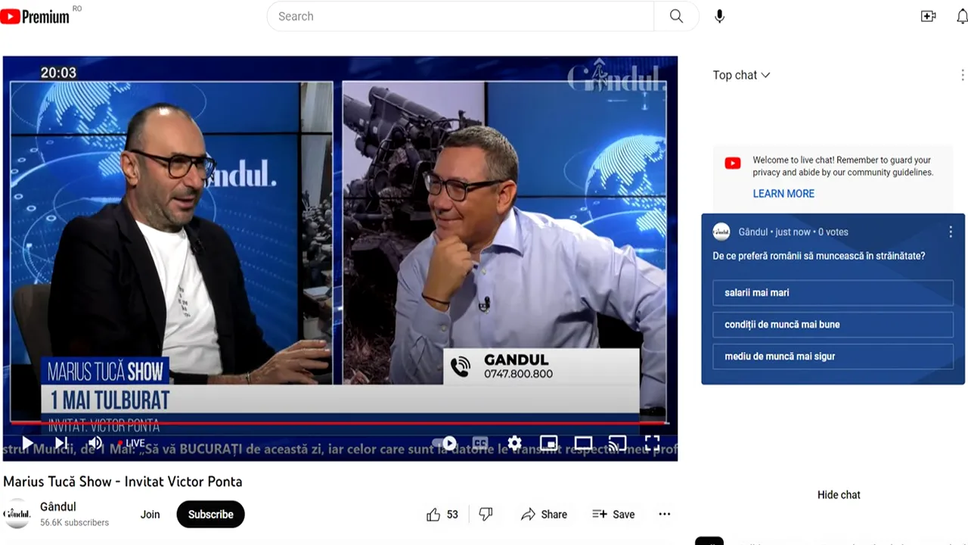Open the video playback settings gear
Image resolution: width=968 pixels, height=545 pixels.
click(x=514, y=443)
